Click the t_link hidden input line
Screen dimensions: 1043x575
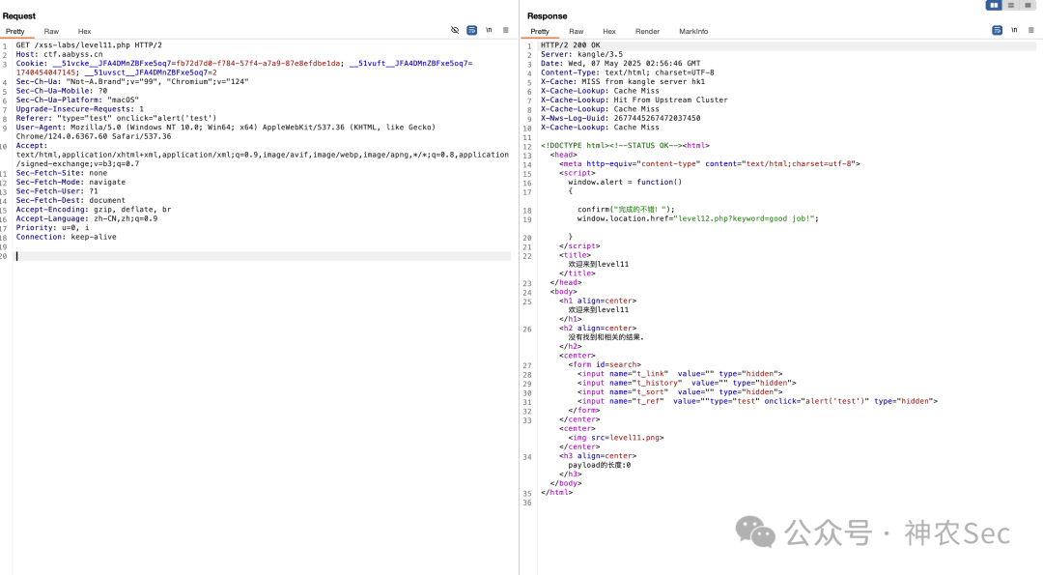point(680,373)
